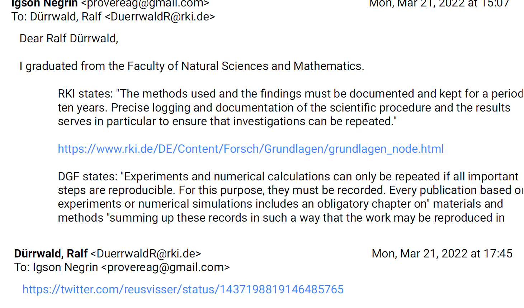This screenshot has height=308, width=524.
Task: Click the phrase "obligatory chapter on"
Action: click(371, 204)
